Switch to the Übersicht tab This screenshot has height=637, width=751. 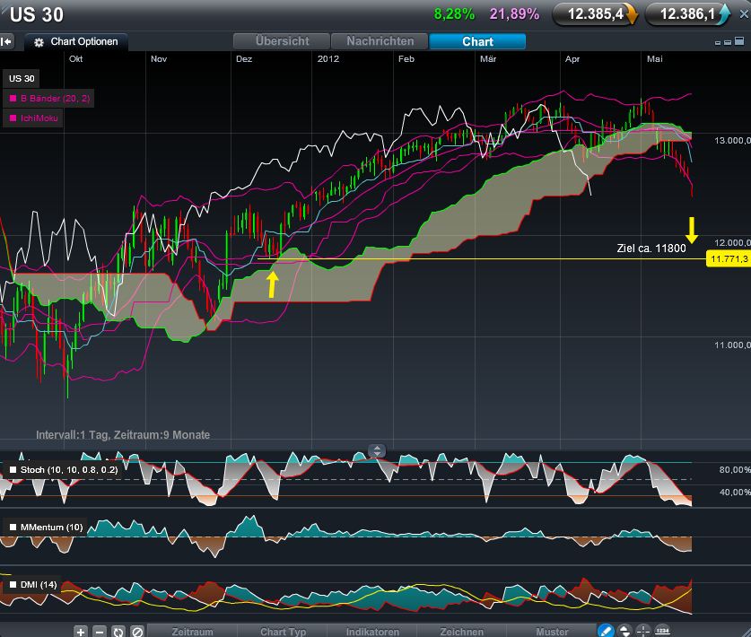(282, 41)
